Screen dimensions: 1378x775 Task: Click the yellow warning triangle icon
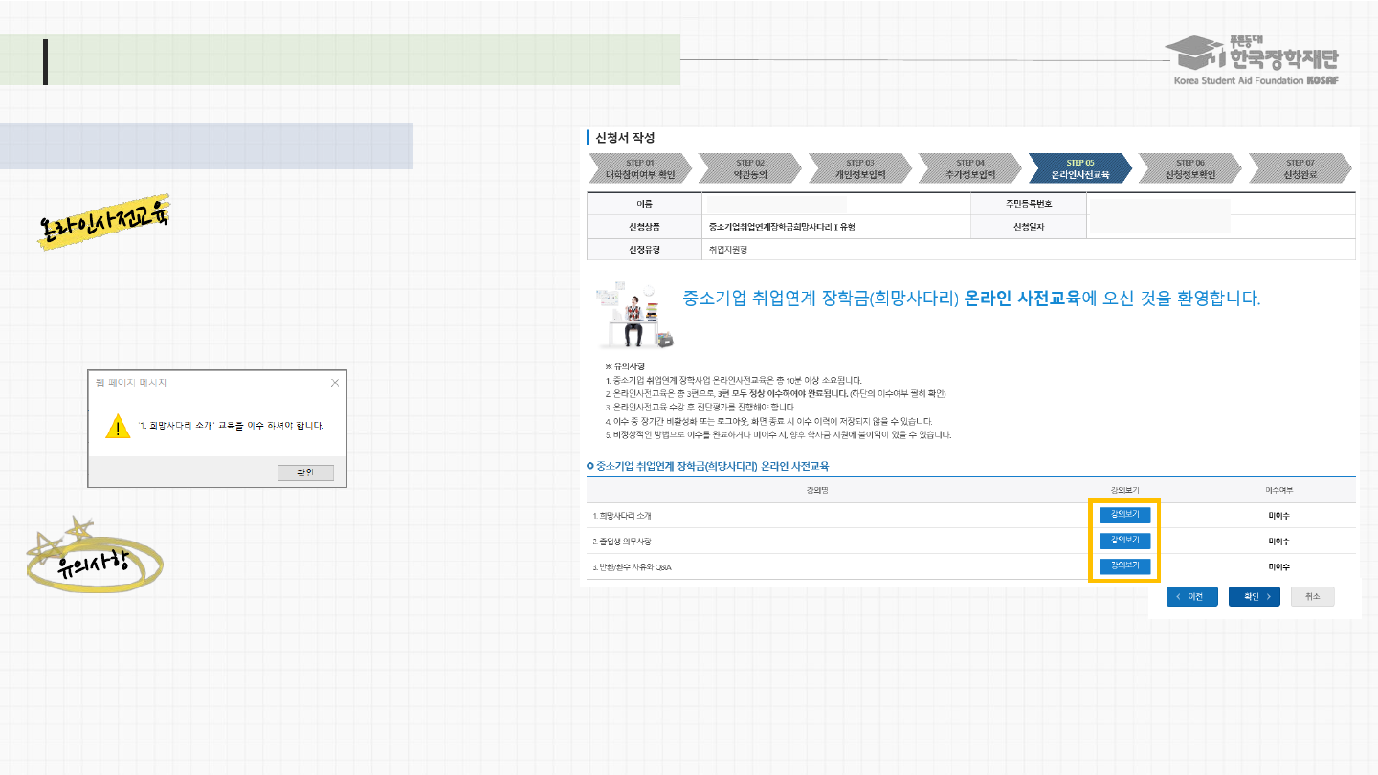pyautogui.click(x=118, y=426)
